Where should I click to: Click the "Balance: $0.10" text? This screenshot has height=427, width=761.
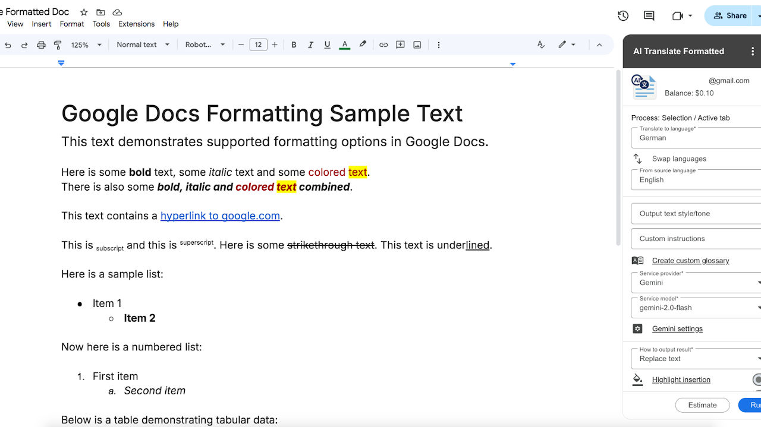pyautogui.click(x=689, y=93)
